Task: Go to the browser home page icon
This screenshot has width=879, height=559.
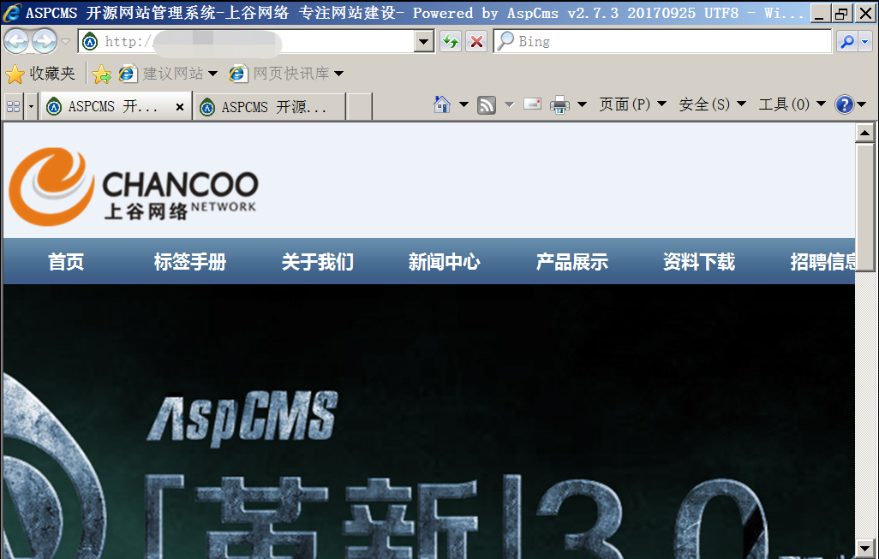Action: pyautogui.click(x=442, y=104)
